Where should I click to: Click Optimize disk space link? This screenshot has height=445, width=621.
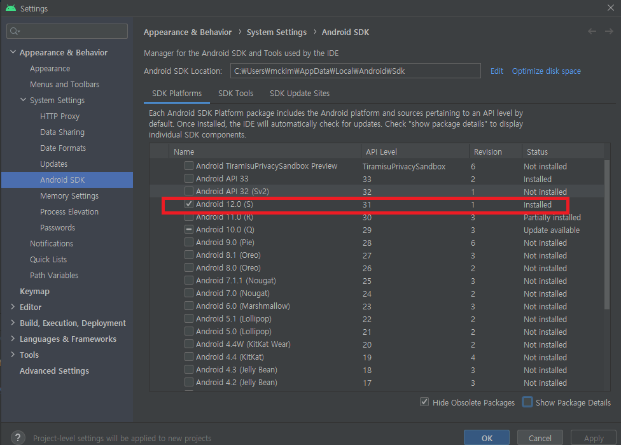click(x=546, y=71)
